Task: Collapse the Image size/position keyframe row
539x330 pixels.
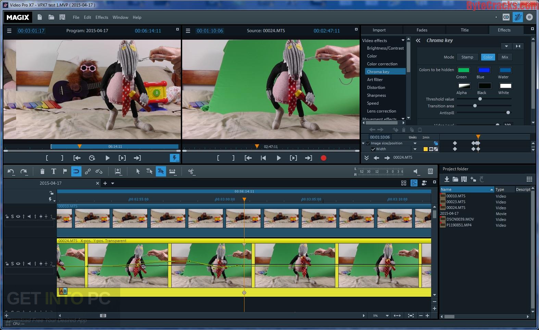Action: (363, 143)
